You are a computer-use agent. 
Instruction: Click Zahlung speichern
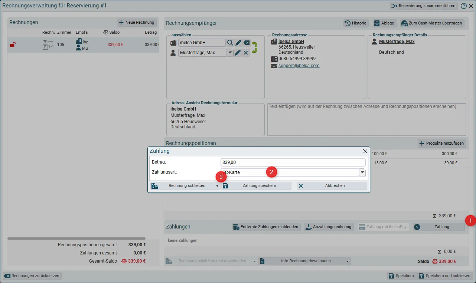click(x=257, y=186)
